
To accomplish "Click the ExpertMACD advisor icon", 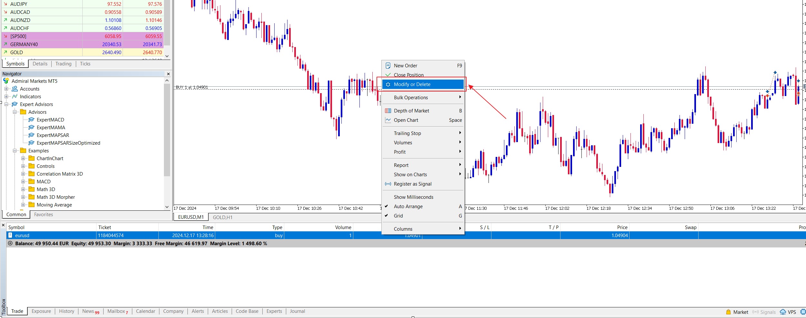I will click(x=31, y=120).
